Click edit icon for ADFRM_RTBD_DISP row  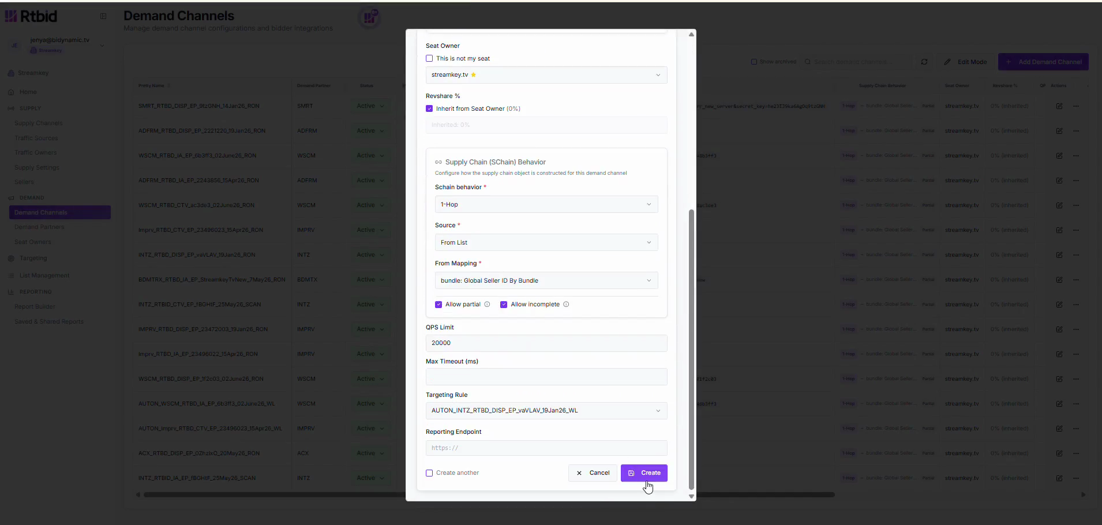(x=1059, y=131)
